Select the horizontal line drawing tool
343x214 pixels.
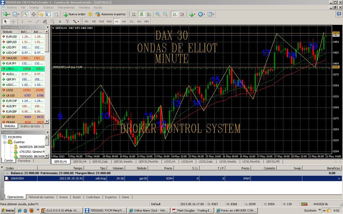point(30,22)
